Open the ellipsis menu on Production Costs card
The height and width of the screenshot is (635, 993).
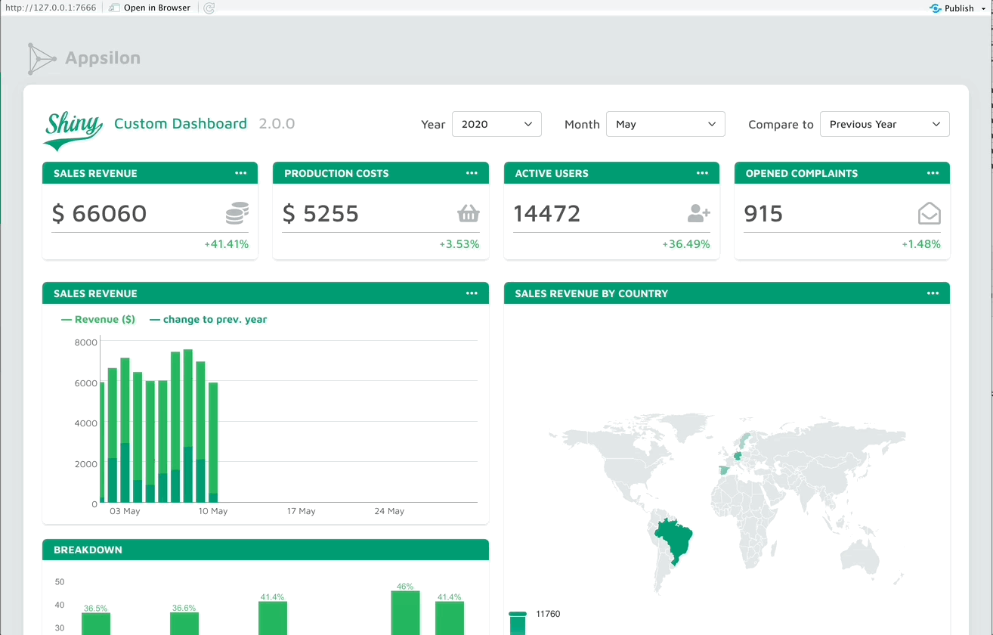472,173
